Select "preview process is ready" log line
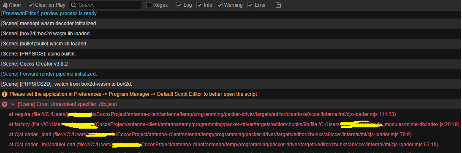 click(x=231, y=13)
